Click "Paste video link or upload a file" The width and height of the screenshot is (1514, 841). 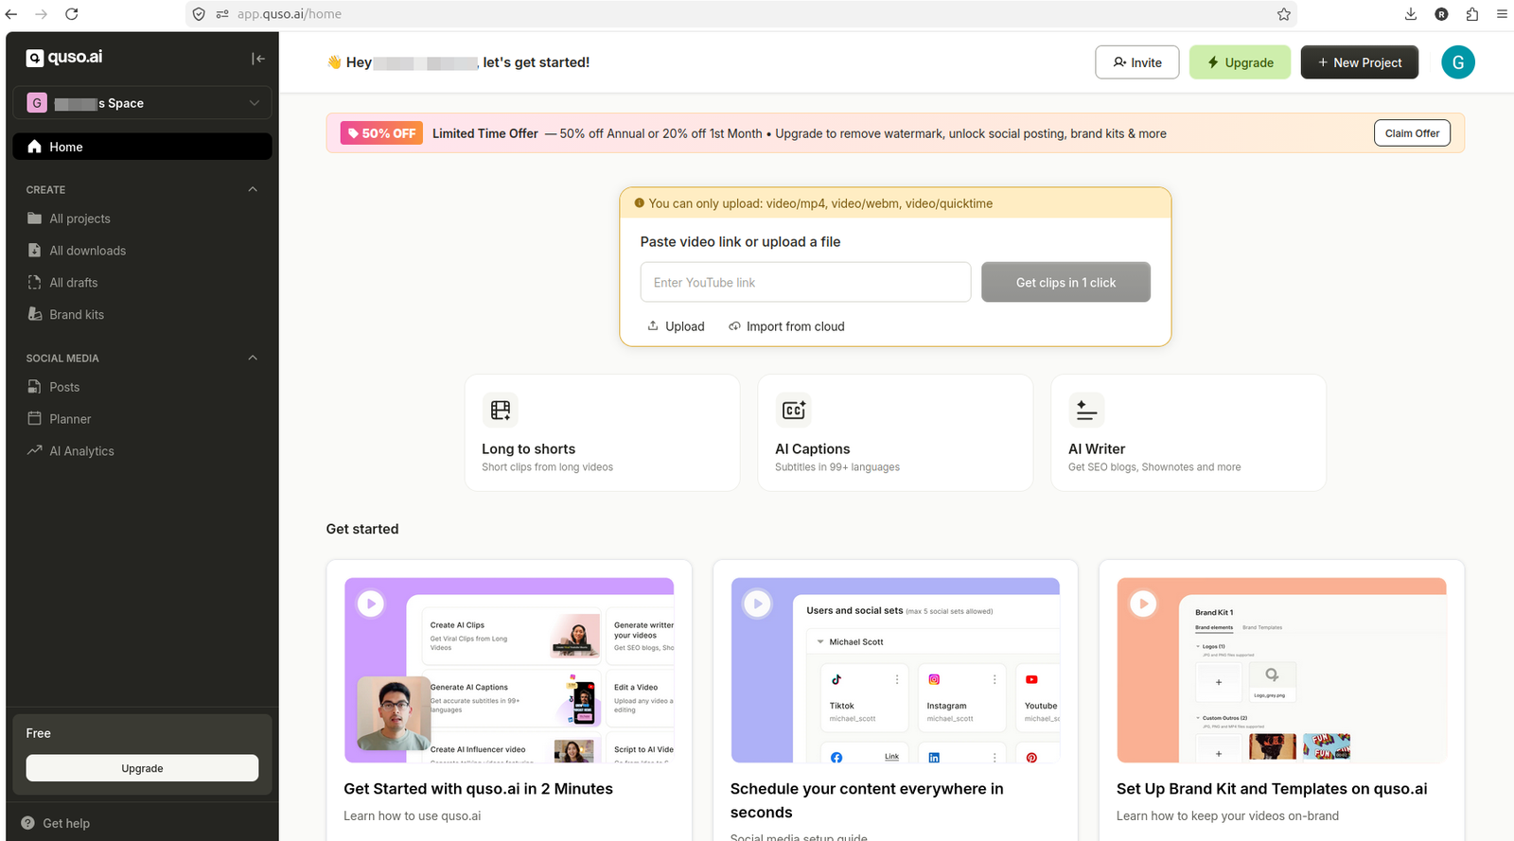pyautogui.click(x=740, y=242)
